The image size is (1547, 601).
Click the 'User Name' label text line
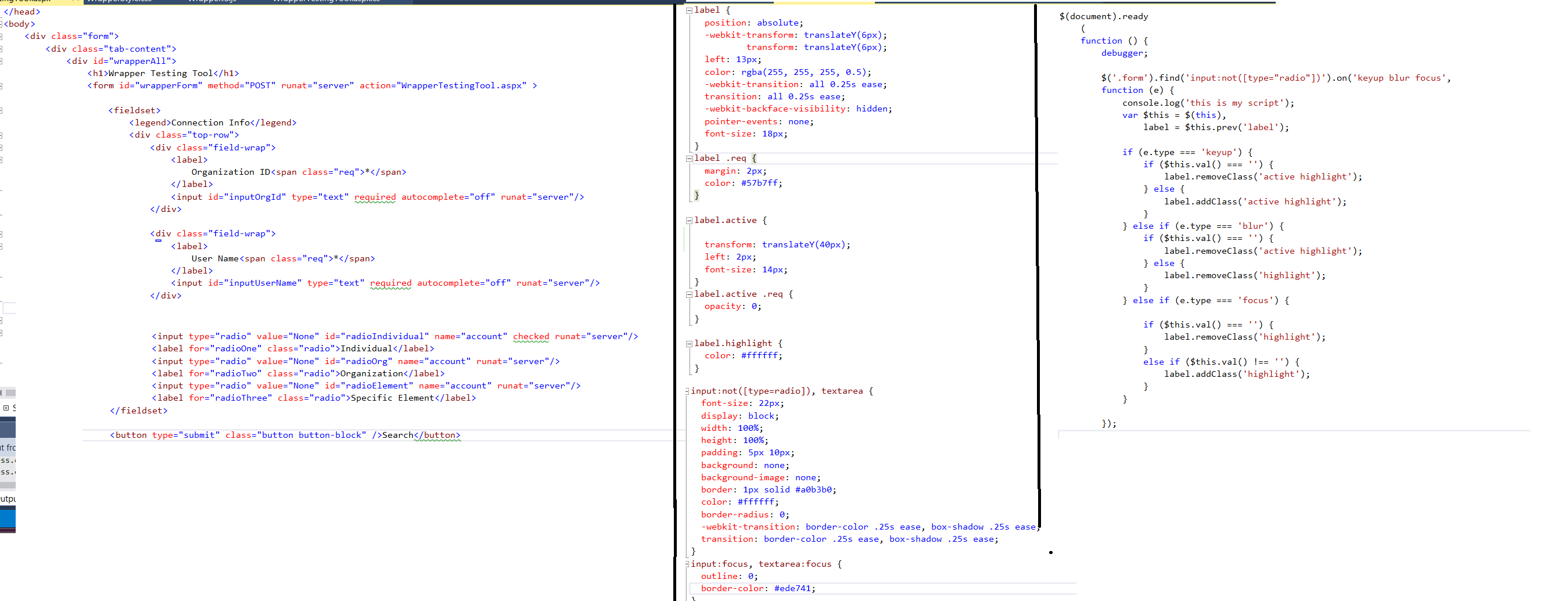point(283,259)
